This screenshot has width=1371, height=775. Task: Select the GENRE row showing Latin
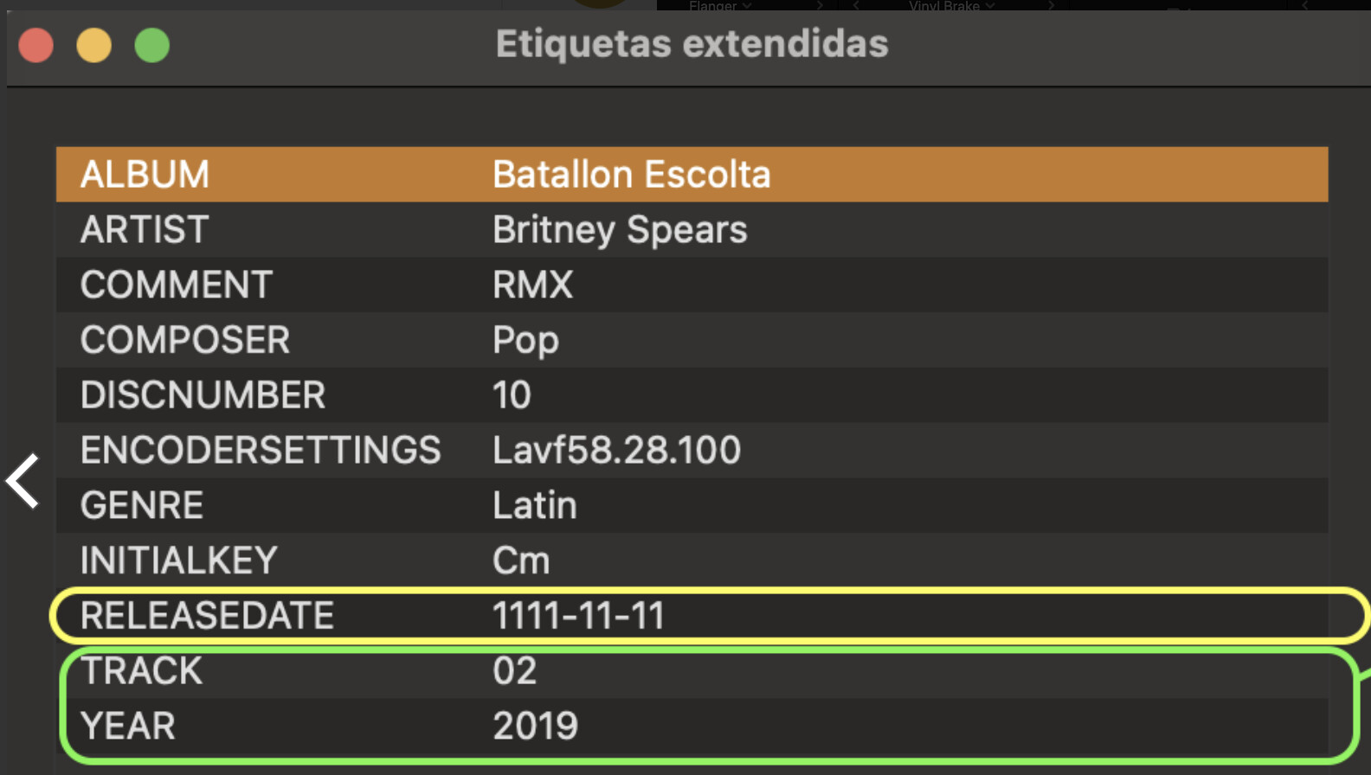click(x=692, y=505)
